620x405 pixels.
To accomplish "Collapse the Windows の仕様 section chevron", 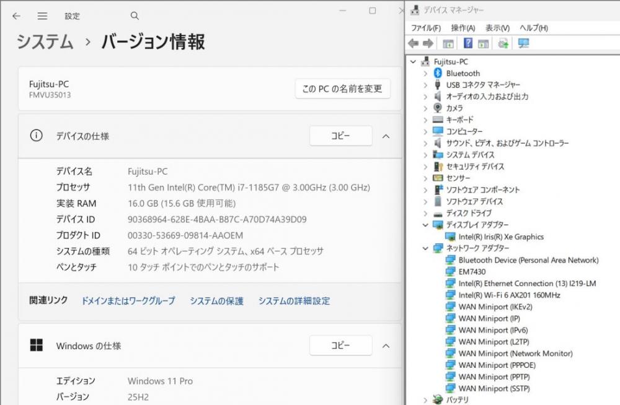I will tap(386, 346).
